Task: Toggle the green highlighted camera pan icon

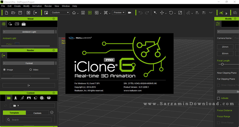Action: point(90,13)
